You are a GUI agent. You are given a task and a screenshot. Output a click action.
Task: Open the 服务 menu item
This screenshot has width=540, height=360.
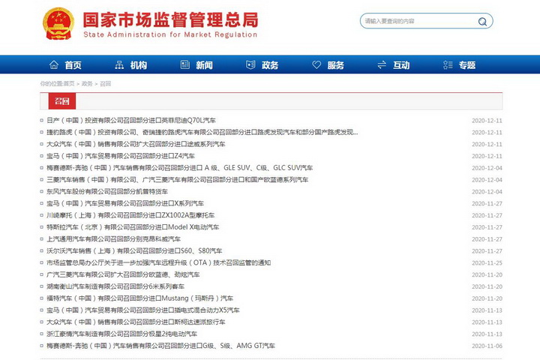coord(336,65)
